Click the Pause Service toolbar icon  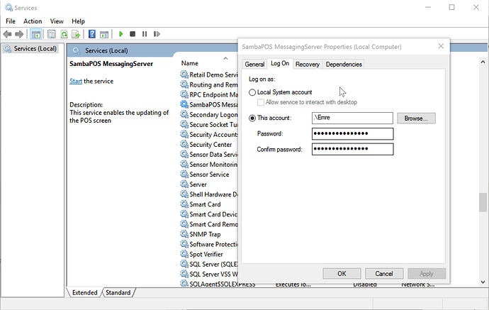145,34
